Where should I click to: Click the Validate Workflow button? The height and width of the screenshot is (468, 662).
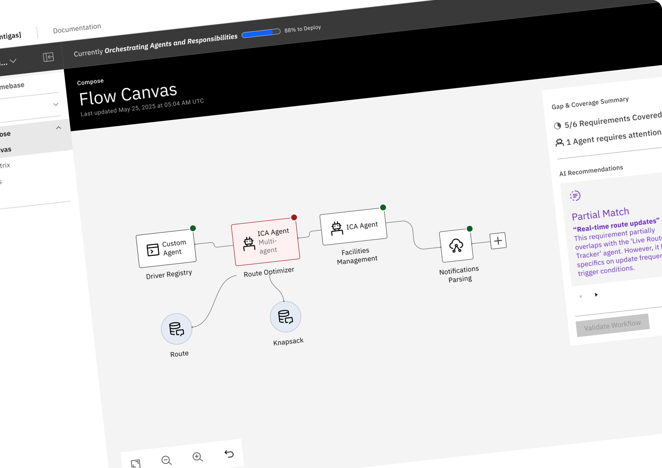[x=612, y=325]
